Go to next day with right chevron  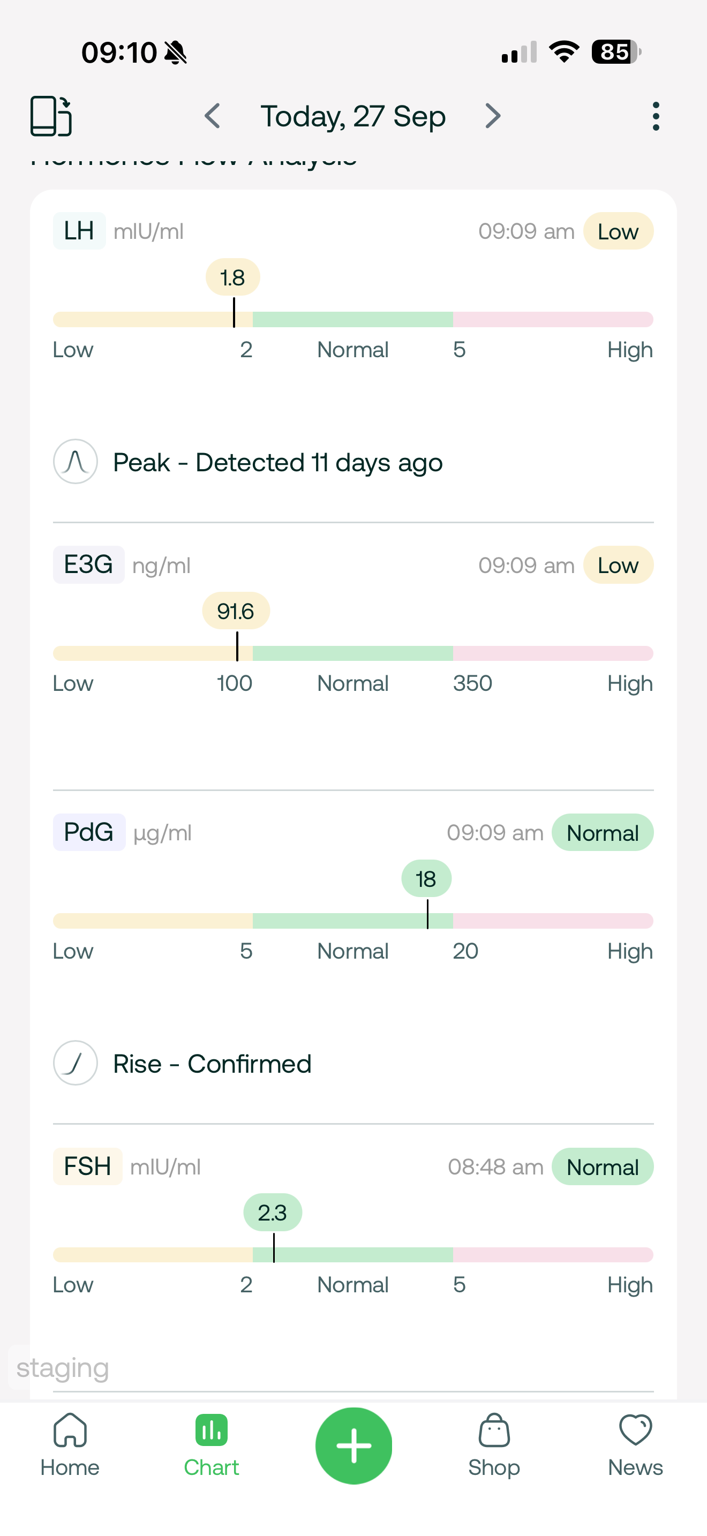[x=492, y=116]
